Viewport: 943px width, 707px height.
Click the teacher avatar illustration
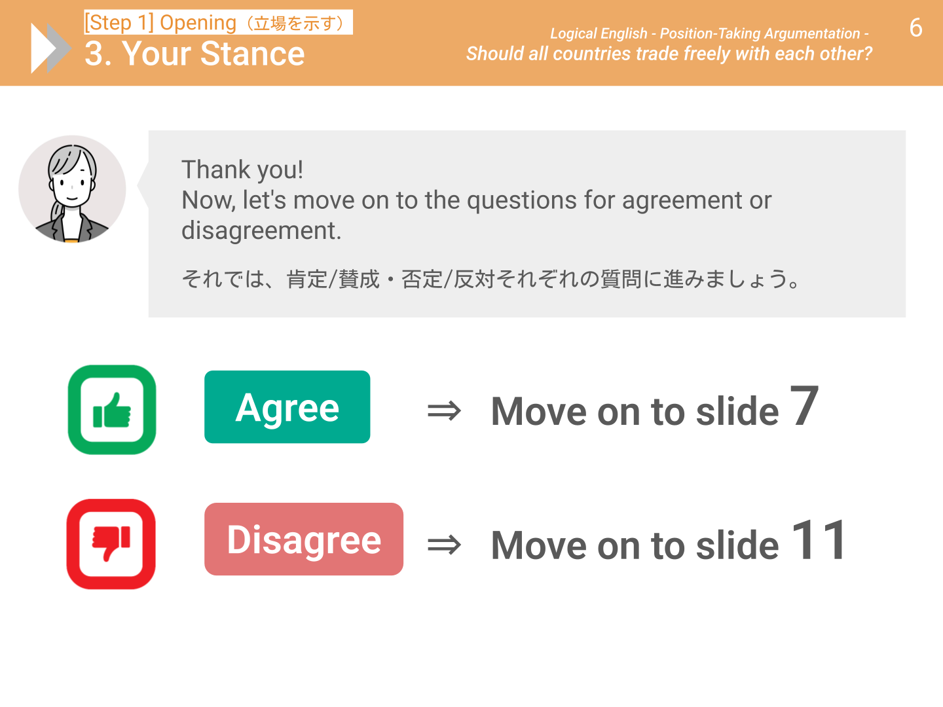72,189
